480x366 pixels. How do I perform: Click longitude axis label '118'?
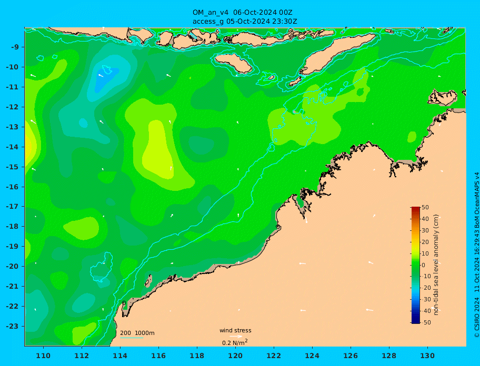(x=197, y=355)
